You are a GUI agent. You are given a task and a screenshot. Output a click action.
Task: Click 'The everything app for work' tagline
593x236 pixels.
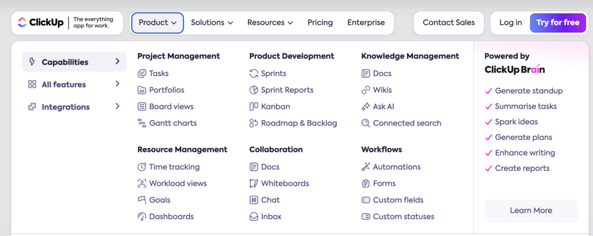pyautogui.click(x=93, y=23)
